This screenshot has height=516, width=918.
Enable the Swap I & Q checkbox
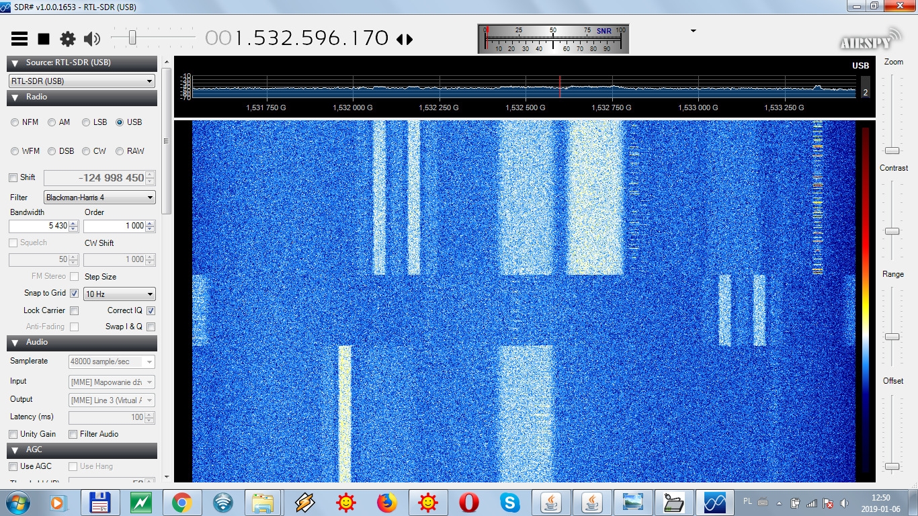click(x=151, y=327)
